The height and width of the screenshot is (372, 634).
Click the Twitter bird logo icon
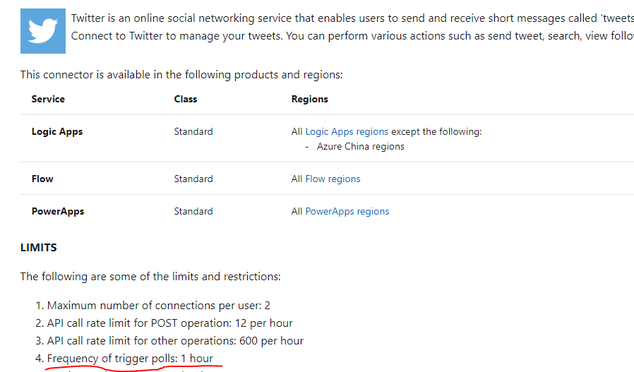[x=43, y=31]
